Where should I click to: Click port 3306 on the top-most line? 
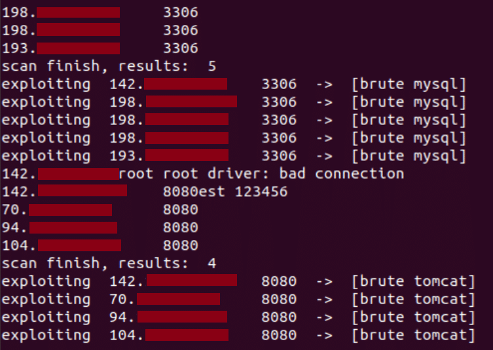click(180, 12)
